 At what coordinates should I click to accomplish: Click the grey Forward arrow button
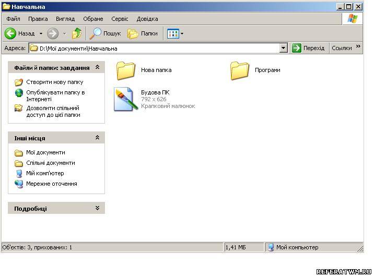pos(53,33)
